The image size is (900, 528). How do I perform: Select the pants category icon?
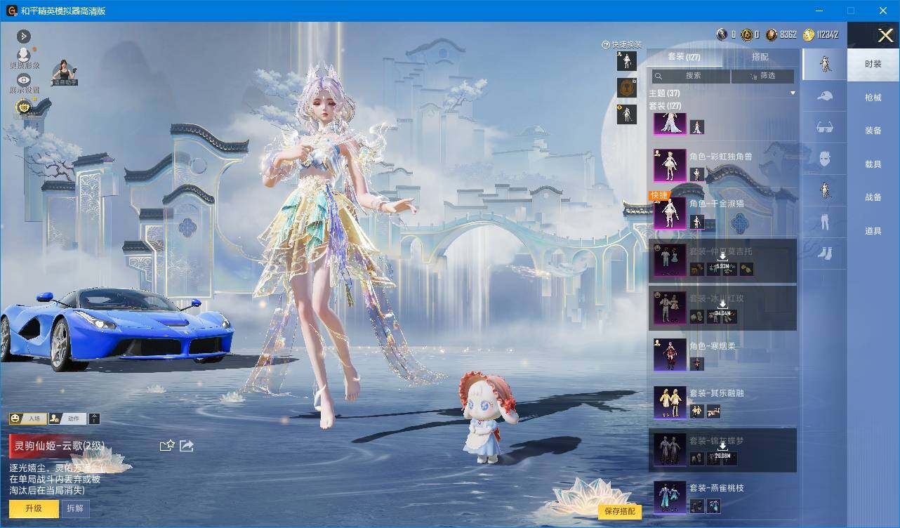(x=825, y=222)
